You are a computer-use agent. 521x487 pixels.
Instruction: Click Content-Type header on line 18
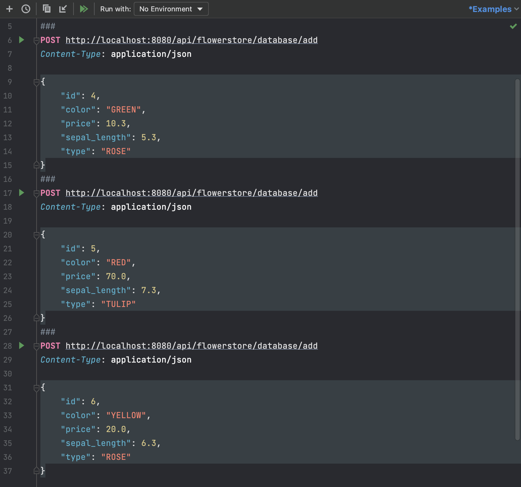coord(71,207)
